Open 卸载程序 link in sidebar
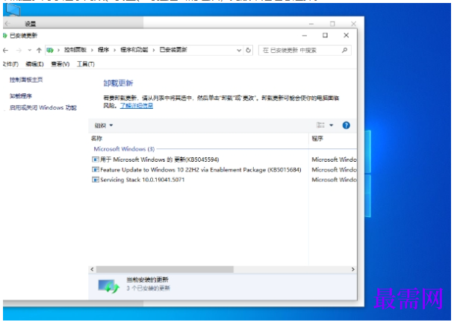The height and width of the screenshot is (322, 457). [21, 95]
